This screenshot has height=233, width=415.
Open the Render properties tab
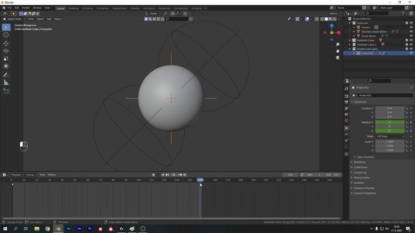[x=346, y=96]
